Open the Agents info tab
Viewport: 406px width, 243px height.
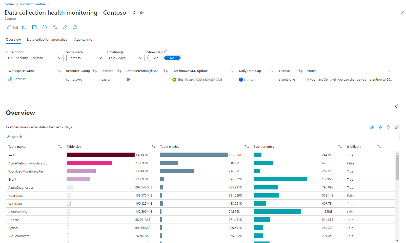click(x=83, y=40)
